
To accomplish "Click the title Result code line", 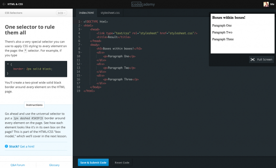I will coord(114,37).
